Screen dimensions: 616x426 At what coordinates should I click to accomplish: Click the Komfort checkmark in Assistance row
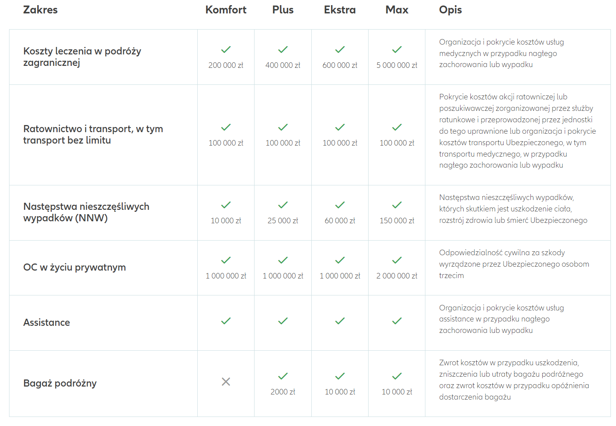226,321
